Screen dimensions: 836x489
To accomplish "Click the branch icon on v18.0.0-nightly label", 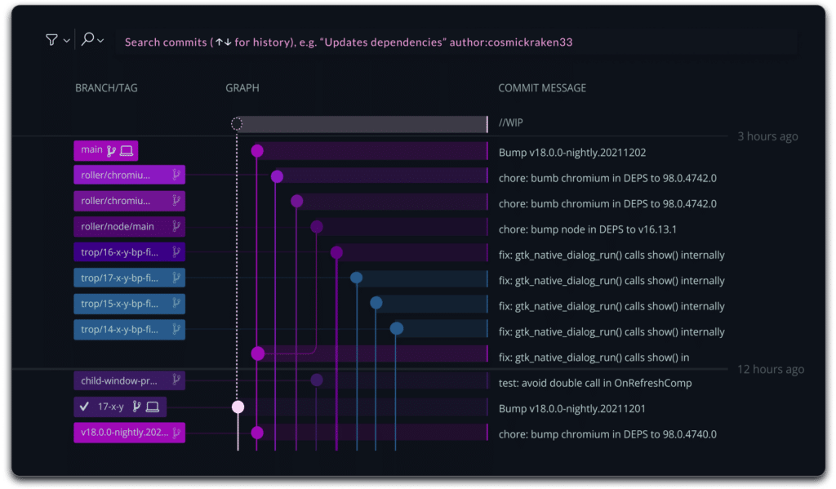I will [x=176, y=433].
